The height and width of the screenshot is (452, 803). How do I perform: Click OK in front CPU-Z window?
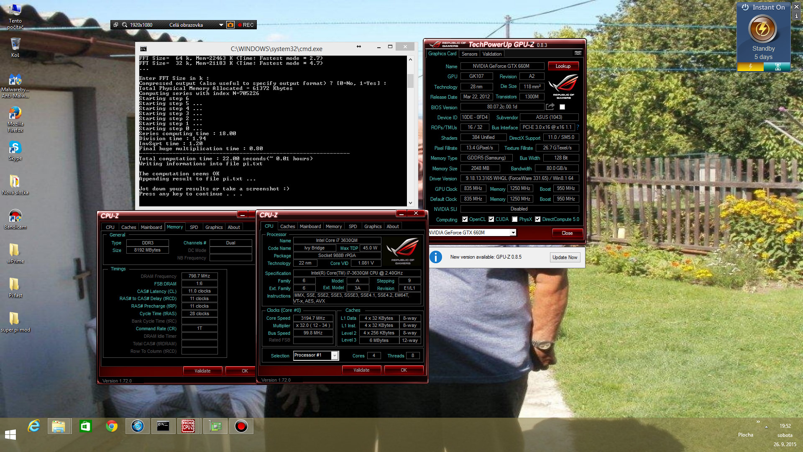click(404, 370)
